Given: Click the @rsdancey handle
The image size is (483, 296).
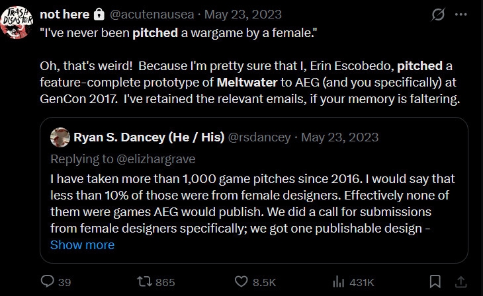Looking at the screenshot, I should click(259, 137).
